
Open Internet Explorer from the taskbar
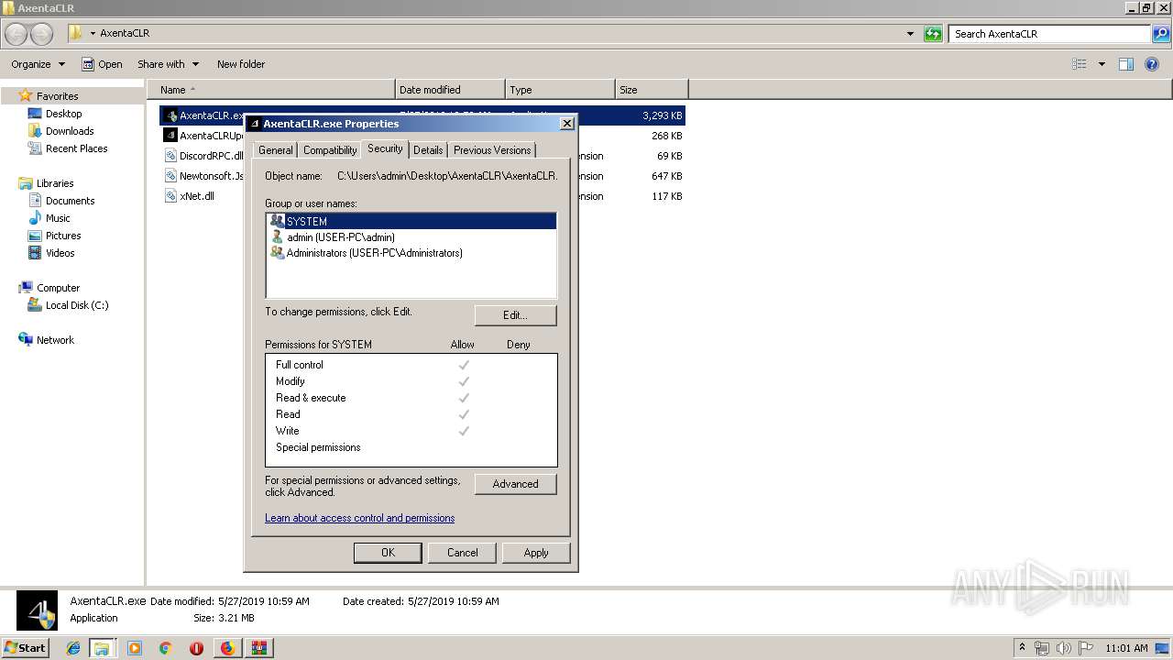(73, 648)
